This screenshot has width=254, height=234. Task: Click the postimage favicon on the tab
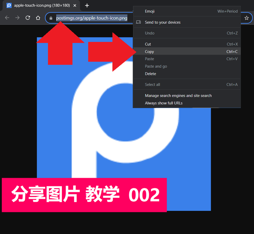pyautogui.click(x=9, y=6)
